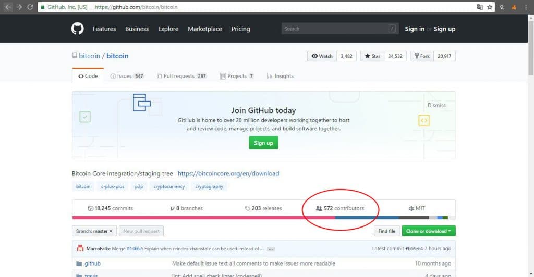Open the Business menu item

(x=137, y=29)
